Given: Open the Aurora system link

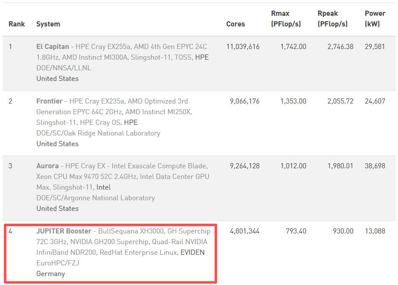Looking at the screenshot, I should click(x=47, y=166).
